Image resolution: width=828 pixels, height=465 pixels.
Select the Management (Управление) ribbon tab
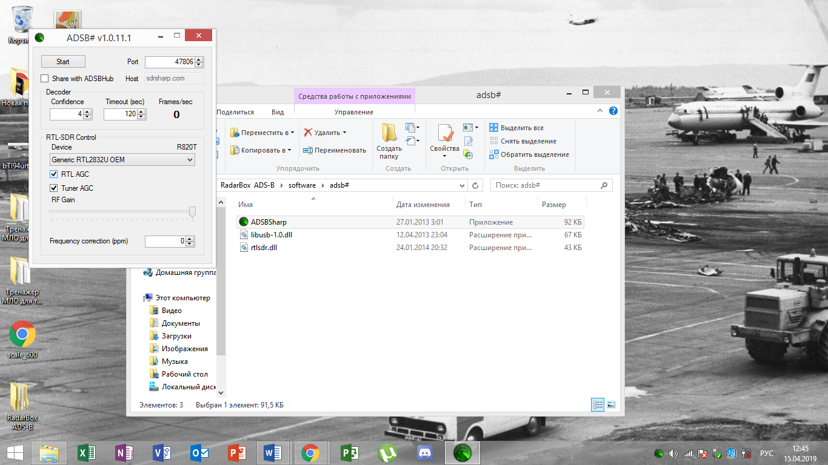pyautogui.click(x=354, y=112)
